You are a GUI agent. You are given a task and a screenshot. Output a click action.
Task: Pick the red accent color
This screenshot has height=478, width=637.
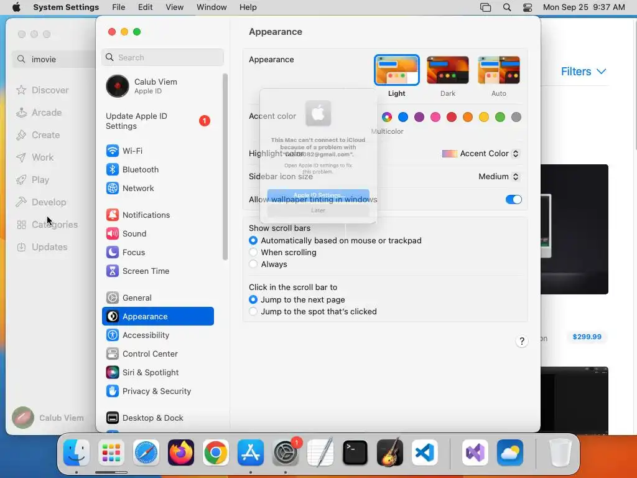pos(452,117)
